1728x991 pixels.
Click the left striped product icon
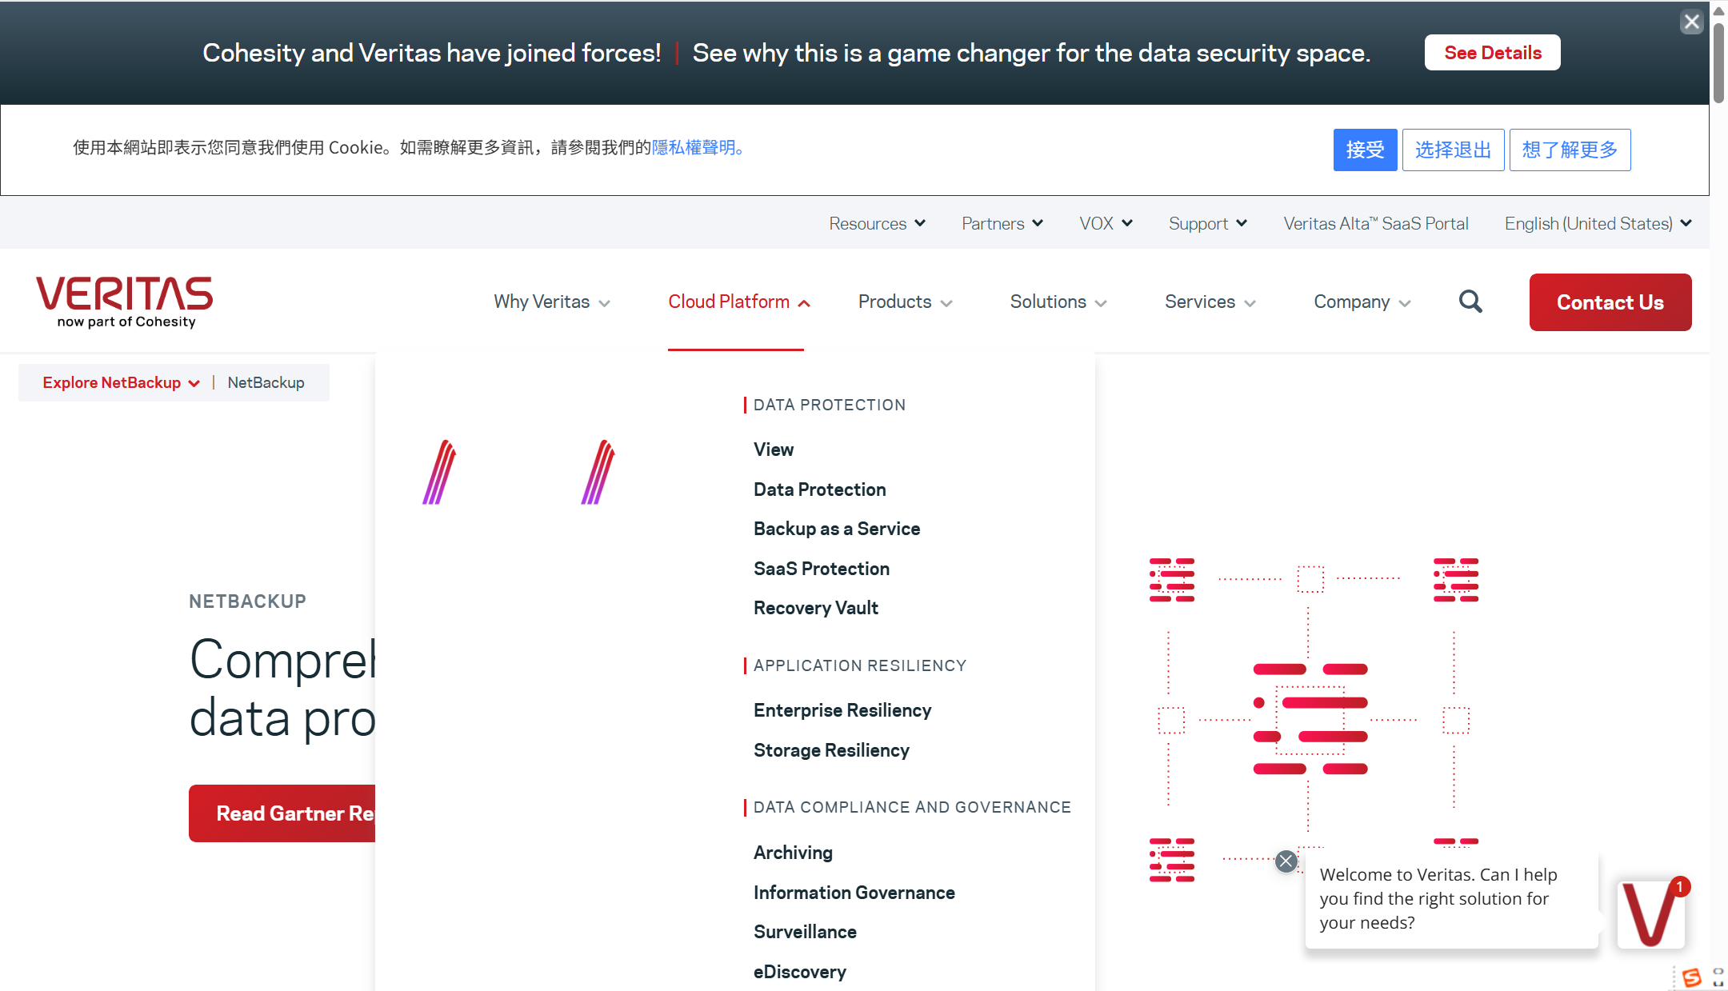(439, 472)
